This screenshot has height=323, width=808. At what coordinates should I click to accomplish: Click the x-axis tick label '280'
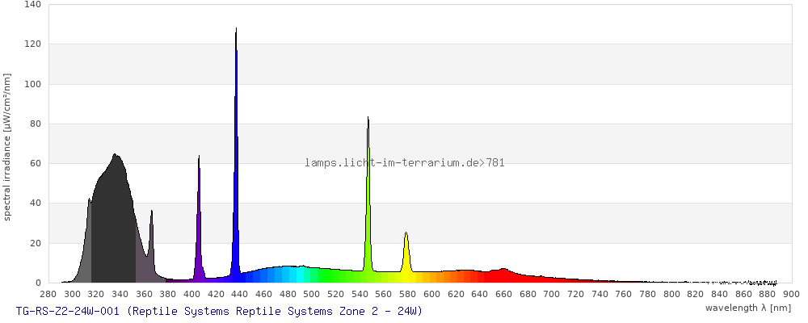48,294
